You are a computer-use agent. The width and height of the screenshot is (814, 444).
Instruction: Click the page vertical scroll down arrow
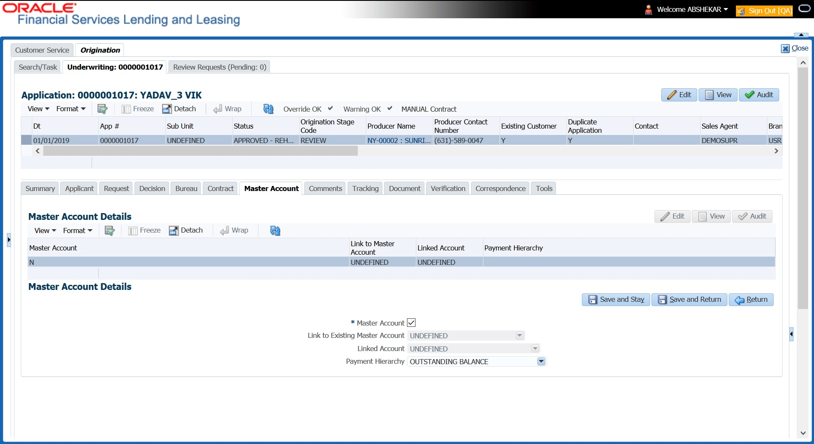(x=803, y=433)
